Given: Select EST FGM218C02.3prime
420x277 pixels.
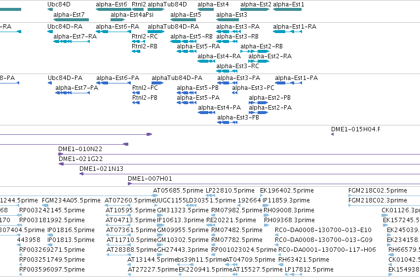Looking at the screenshot, I should pos(378,200).
